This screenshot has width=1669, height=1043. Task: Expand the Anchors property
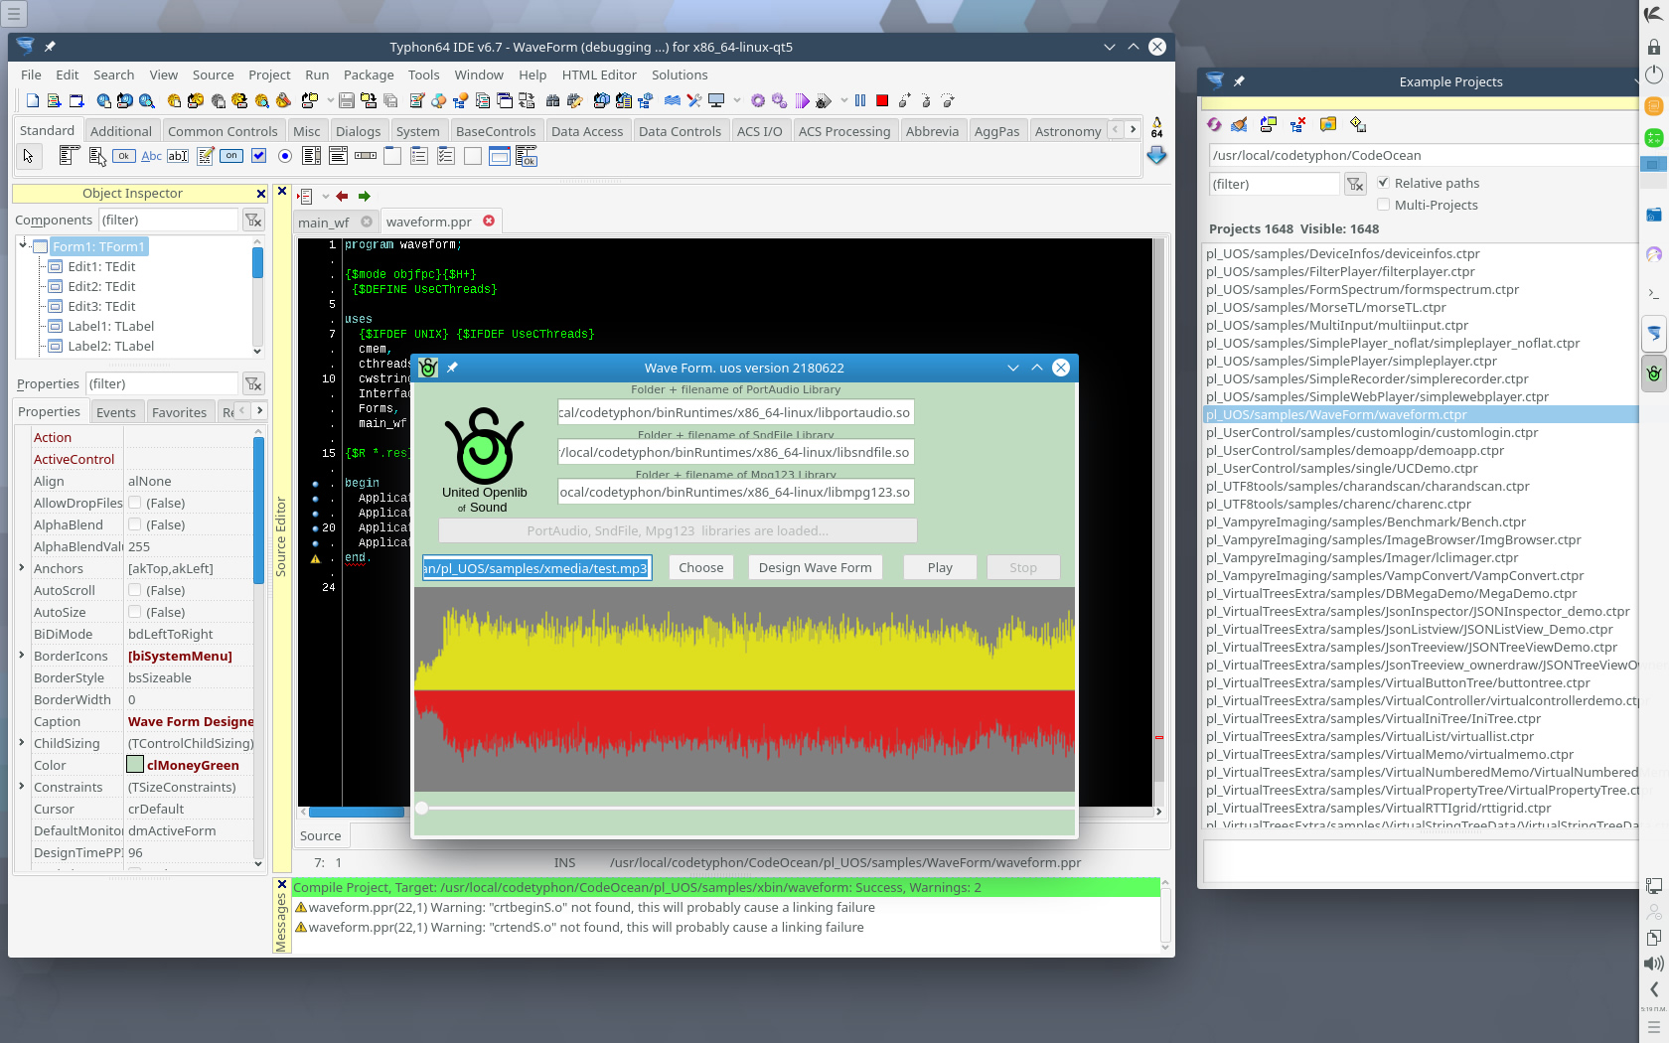(22, 568)
